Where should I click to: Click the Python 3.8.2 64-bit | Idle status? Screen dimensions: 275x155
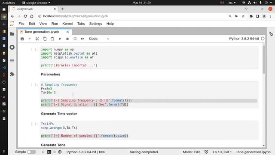86,152
